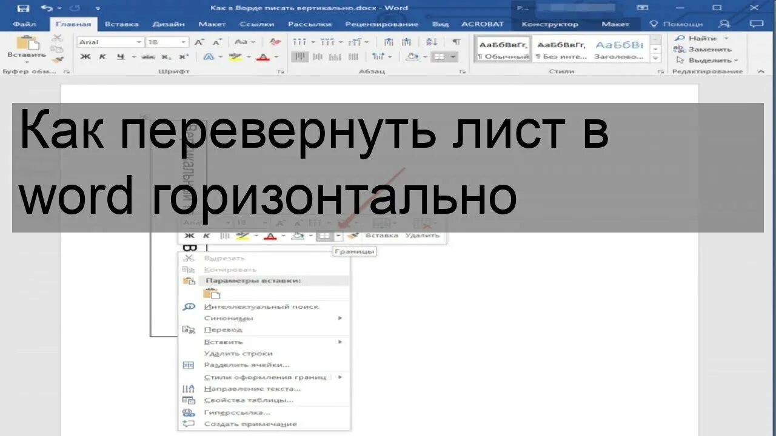Click Вставка in the mini toolbar

[x=382, y=236]
